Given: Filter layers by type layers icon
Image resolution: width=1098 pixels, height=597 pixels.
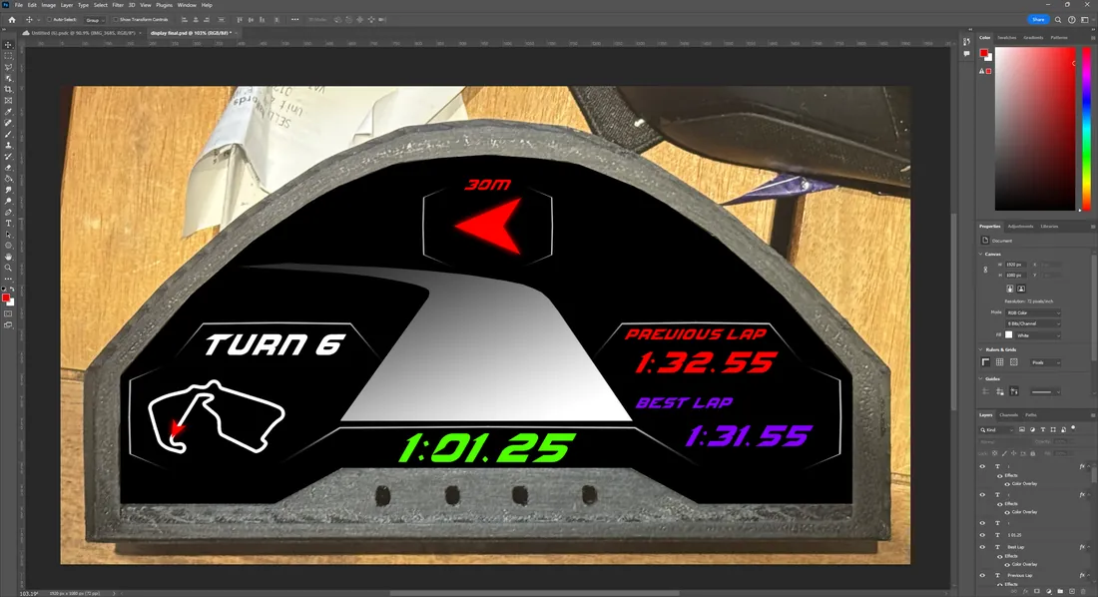Looking at the screenshot, I should pyautogui.click(x=1043, y=429).
